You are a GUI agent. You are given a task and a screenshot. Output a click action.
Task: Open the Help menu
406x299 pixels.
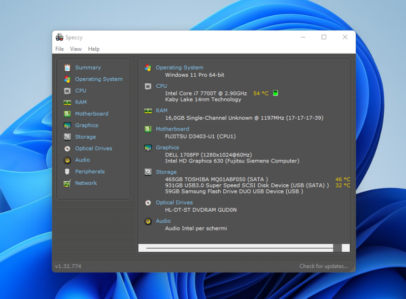point(93,49)
